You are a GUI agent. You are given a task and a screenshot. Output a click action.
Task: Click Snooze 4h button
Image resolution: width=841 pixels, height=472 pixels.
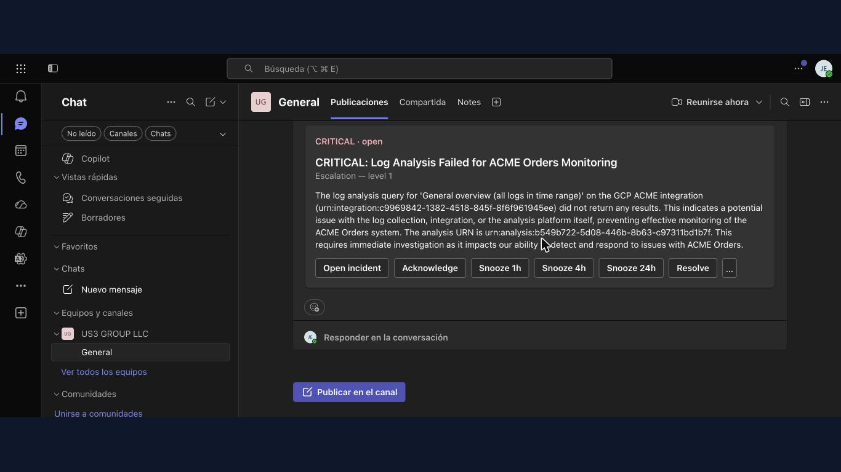tap(564, 268)
